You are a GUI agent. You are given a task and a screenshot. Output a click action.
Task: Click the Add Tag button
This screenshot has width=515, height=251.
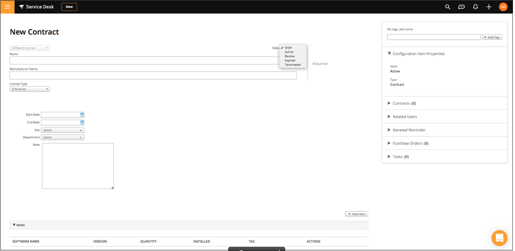[x=492, y=37]
